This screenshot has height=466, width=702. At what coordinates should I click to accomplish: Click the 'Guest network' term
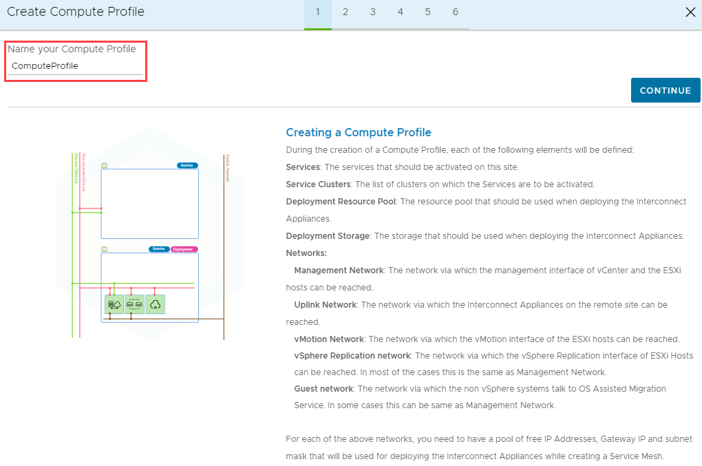click(x=323, y=389)
